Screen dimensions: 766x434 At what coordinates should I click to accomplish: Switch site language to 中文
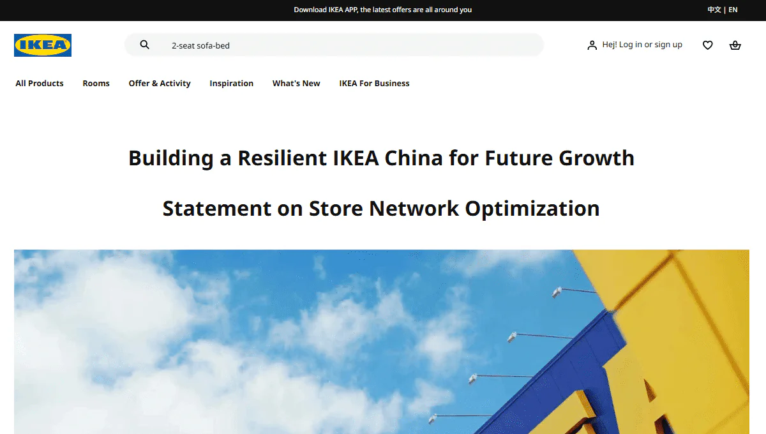tap(713, 10)
